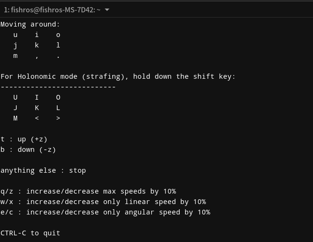Click the dashed separator line
This screenshot has height=242, width=313.
[58, 87]
